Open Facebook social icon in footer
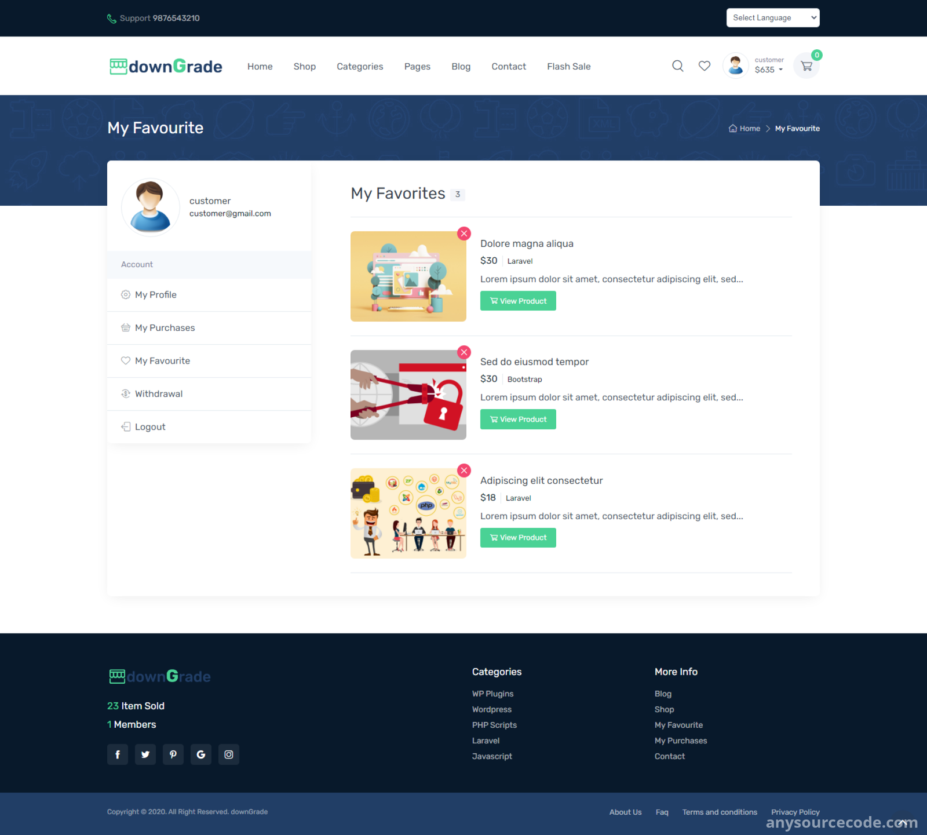Screen dimensions: 927x835 [x=118, y=754]
